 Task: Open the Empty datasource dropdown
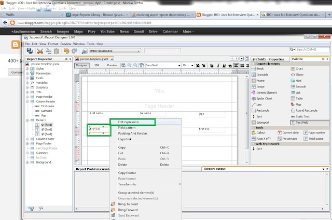pyautogui.click(x=115, y=51)
